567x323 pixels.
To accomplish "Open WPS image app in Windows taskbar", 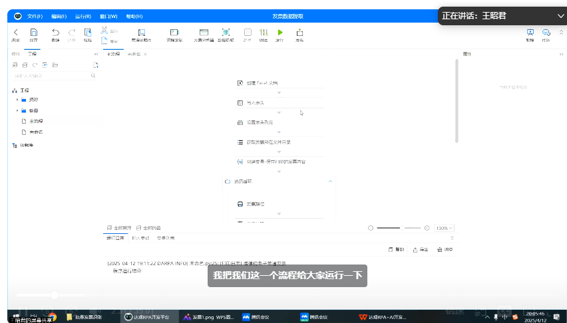I will click(x=201, y=317).
